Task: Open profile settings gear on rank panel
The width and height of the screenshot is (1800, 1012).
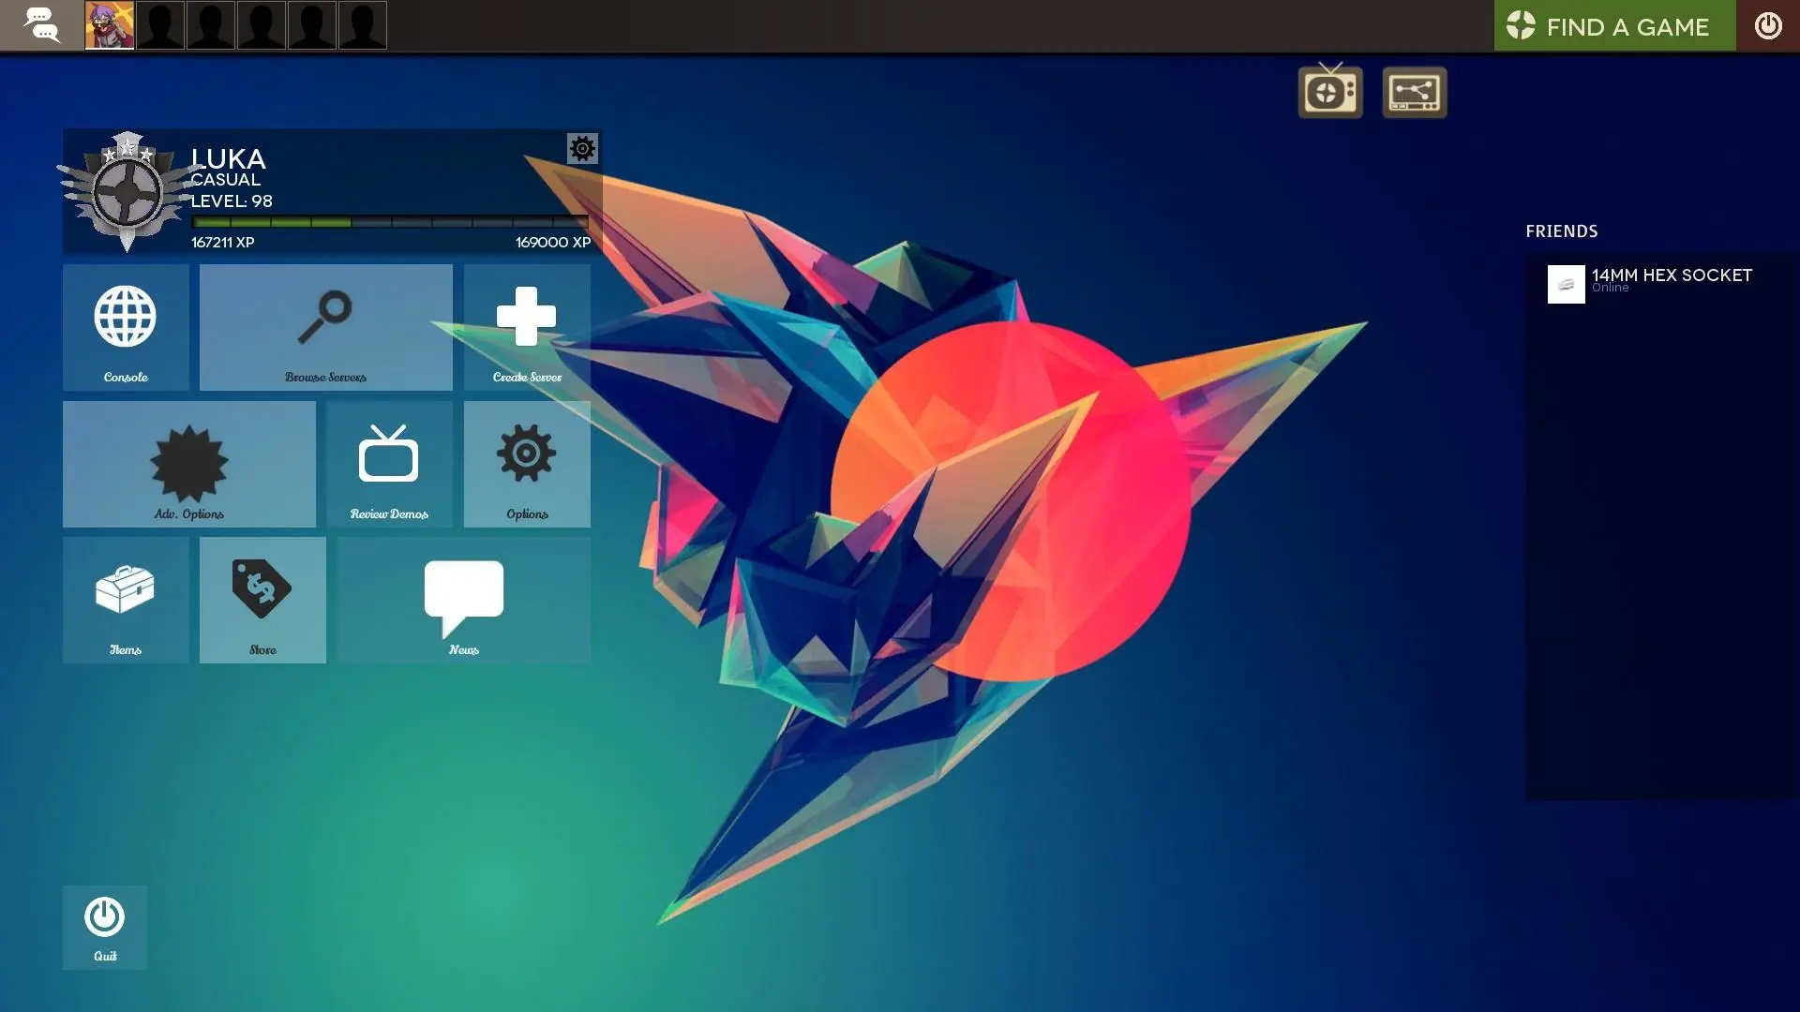Action: 582,148
